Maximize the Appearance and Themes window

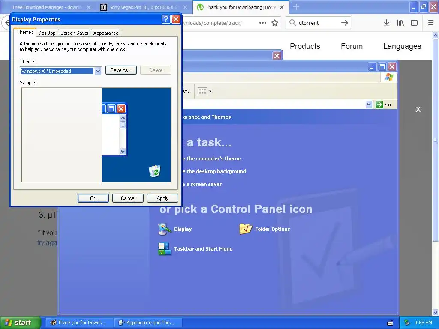[382, 66]
